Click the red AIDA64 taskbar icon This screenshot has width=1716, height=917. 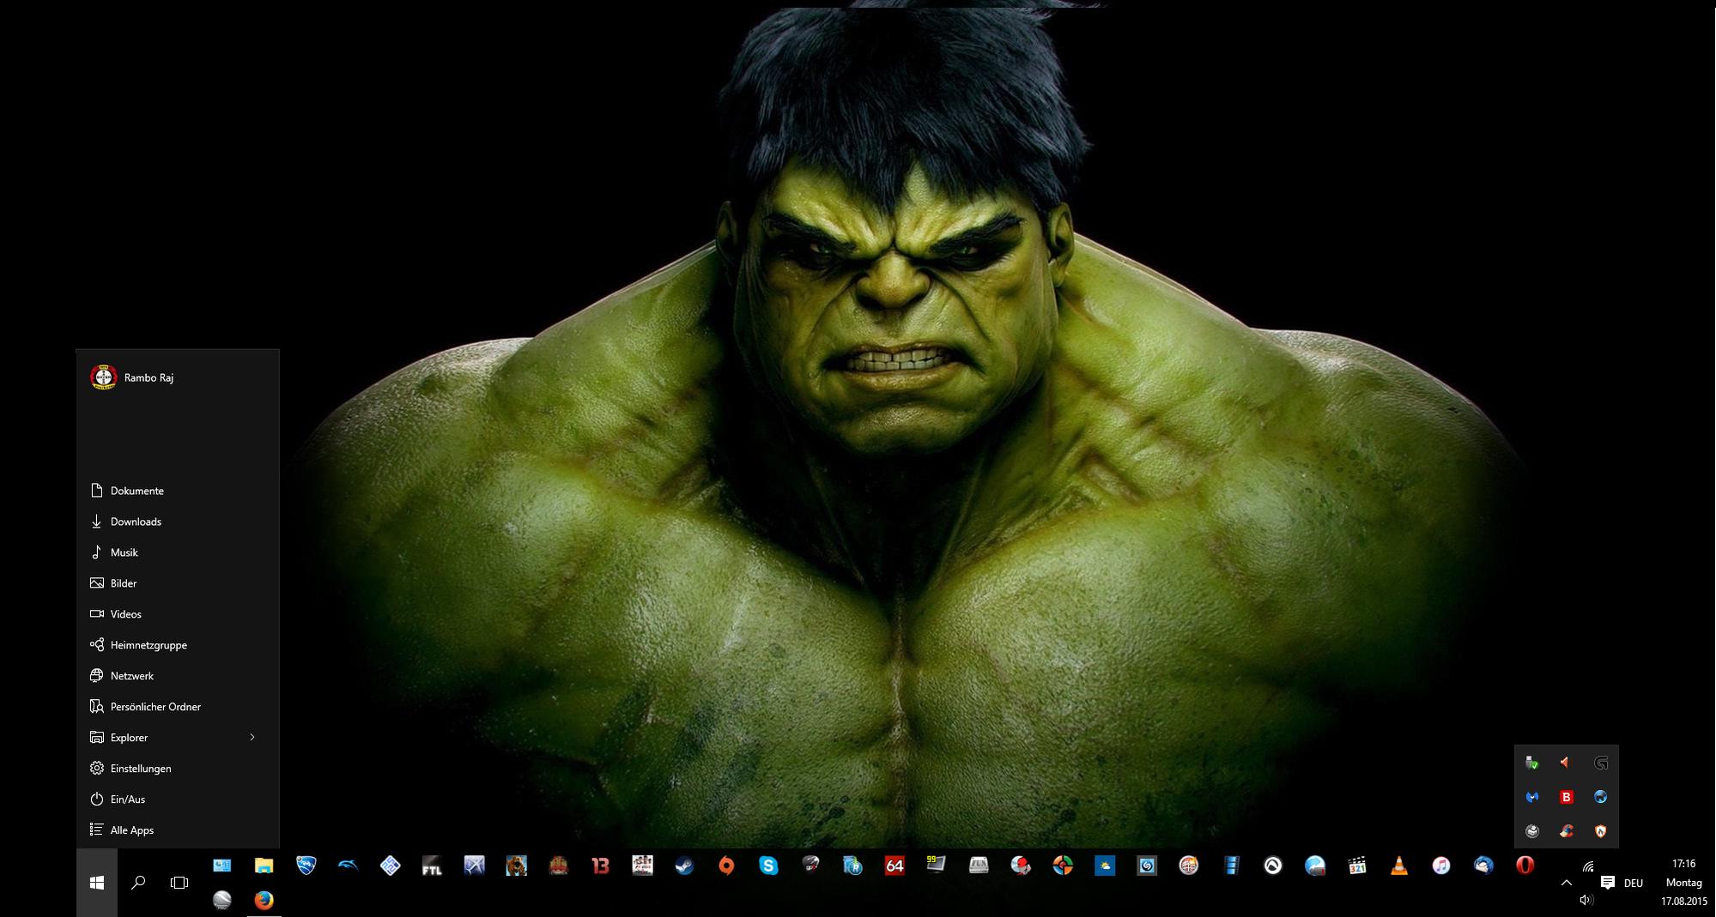(894, 866)
